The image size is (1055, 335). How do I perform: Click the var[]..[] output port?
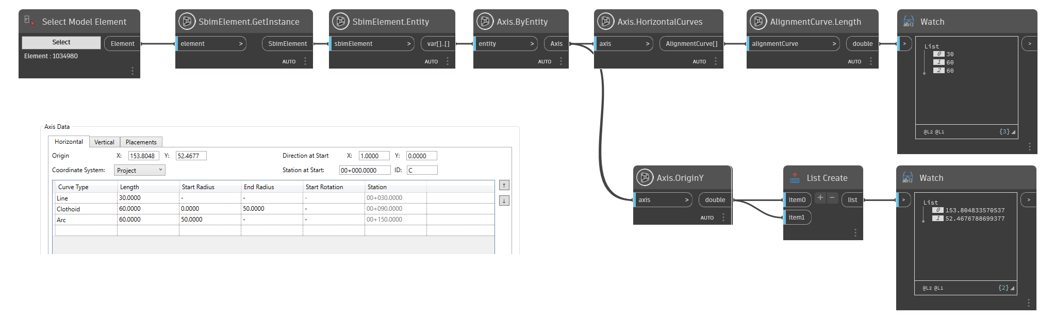point(438,44)
